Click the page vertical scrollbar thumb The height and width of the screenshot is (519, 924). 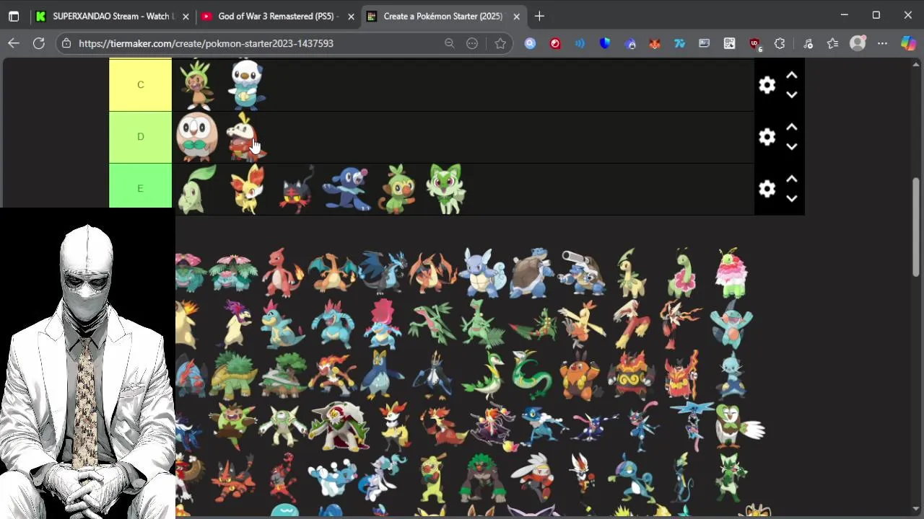(916, 227)
